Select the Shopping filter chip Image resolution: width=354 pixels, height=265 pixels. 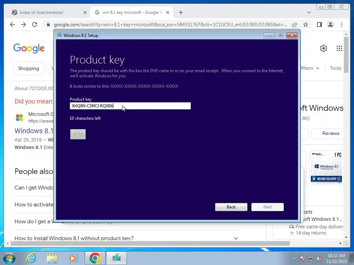point(28,68)
